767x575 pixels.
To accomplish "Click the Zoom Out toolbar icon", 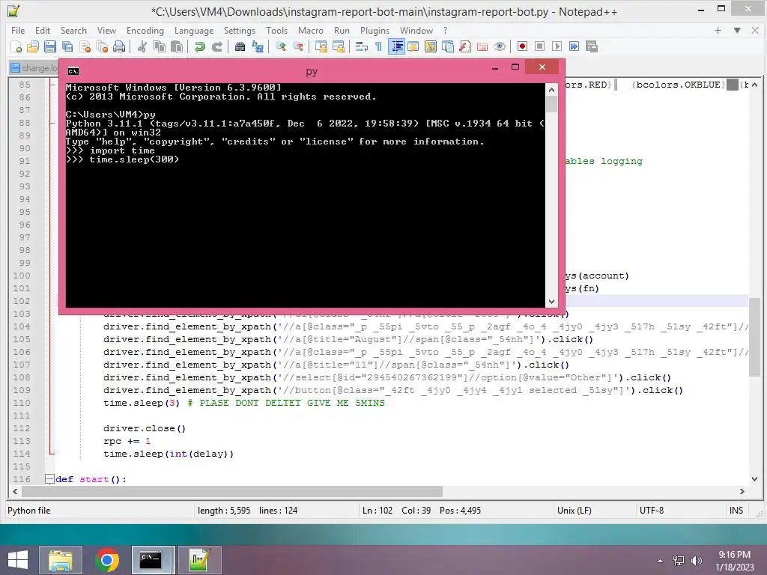I will 297,46.
